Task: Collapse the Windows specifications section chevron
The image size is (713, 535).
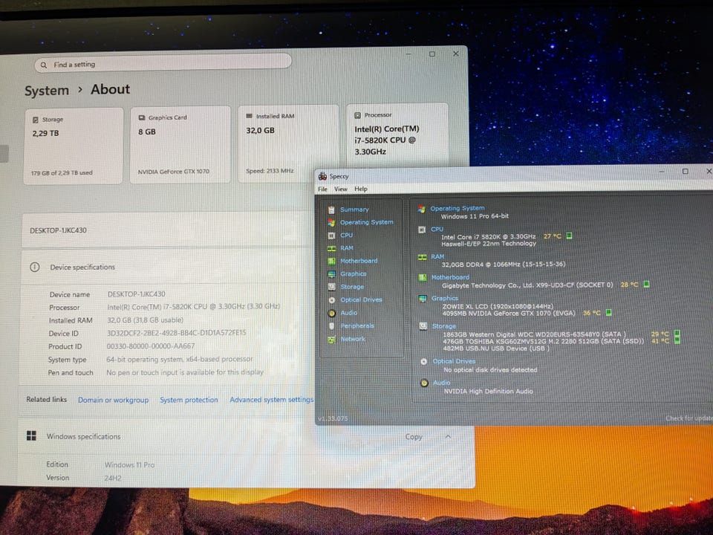Action: pos(448,436)
